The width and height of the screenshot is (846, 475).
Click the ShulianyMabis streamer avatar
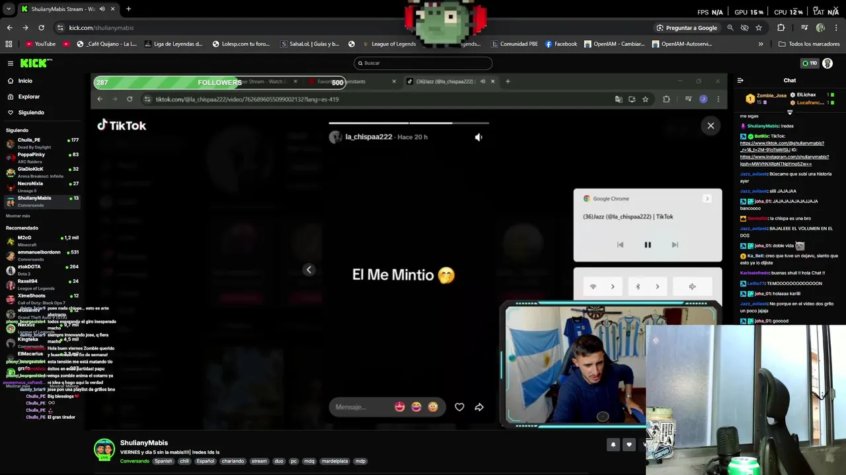104,449
